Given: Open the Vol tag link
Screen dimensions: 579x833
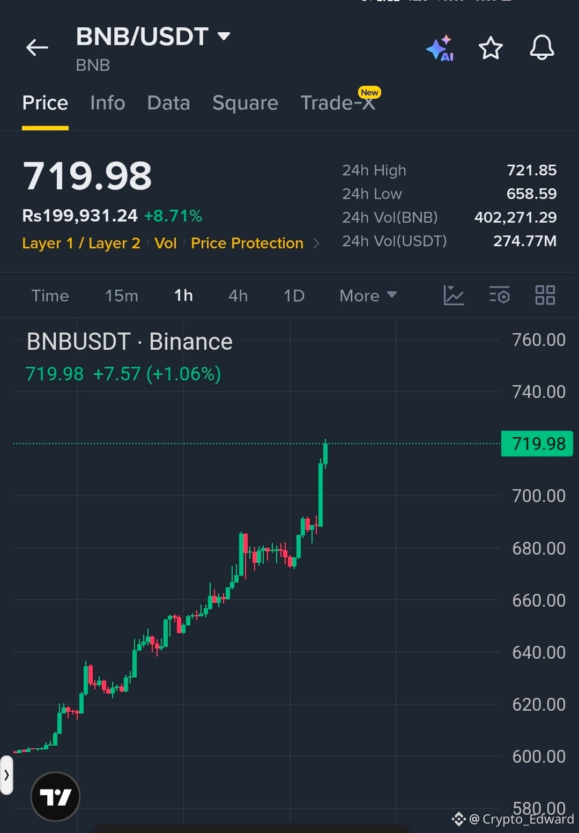Looking at the screenshot, I should [166, 244].
